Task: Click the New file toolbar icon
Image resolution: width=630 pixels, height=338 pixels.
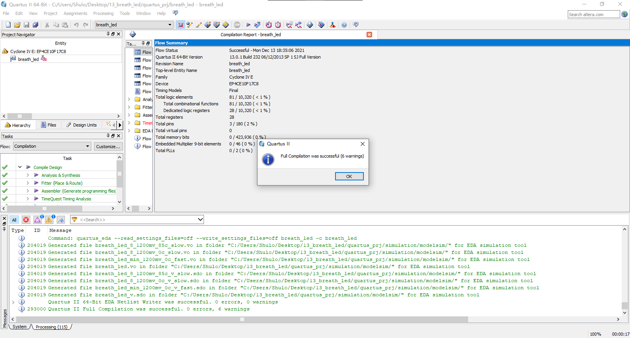Action: (x=8, y=25)
